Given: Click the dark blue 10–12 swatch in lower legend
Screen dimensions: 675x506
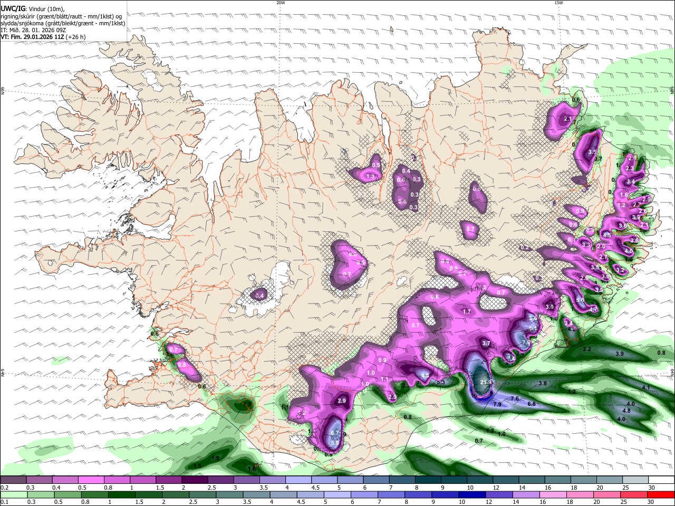Looking at the screenshot, I should (x=472, y=494).
